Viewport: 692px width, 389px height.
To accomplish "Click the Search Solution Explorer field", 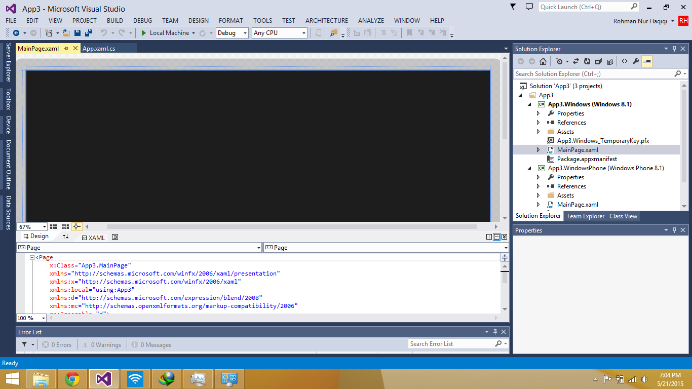I will [x=600, y=74].
